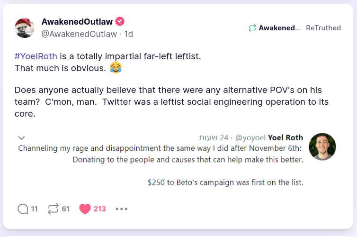Click the 61 ReTruths count
The width and height of the screenshot is (357, 237).
click(x=66, y=209)
